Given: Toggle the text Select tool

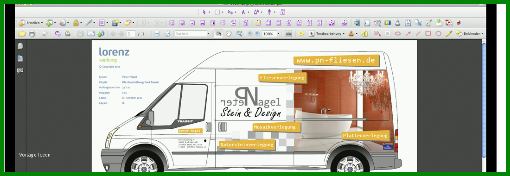Looking at the screenshot, I should click(218, 33).
